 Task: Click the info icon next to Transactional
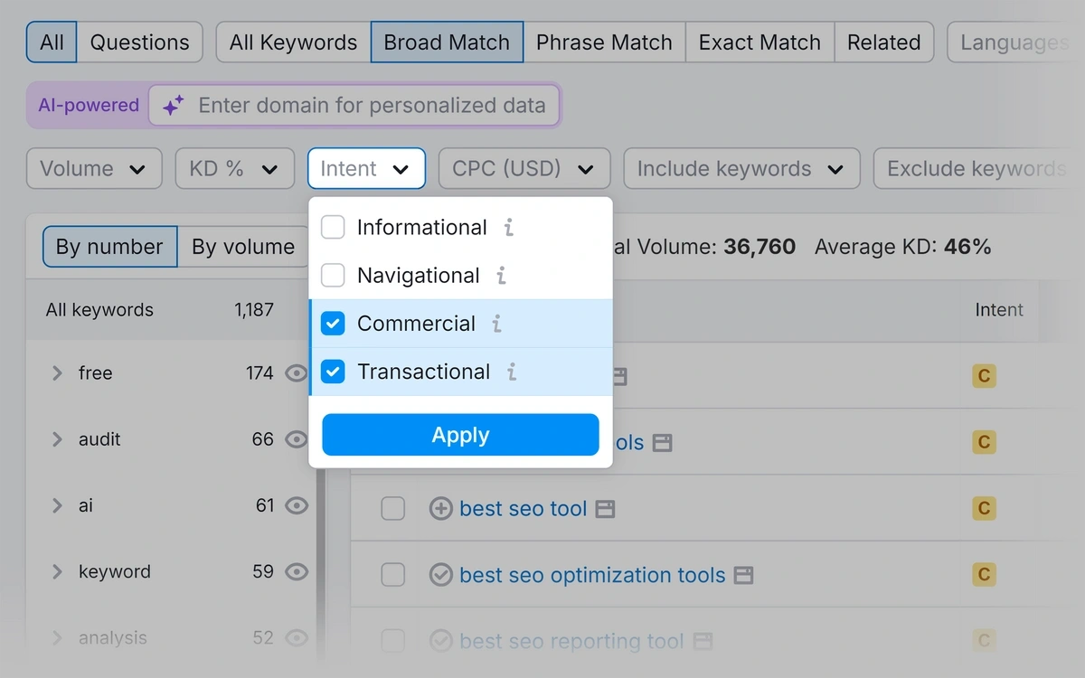click(x=512, y=372)
